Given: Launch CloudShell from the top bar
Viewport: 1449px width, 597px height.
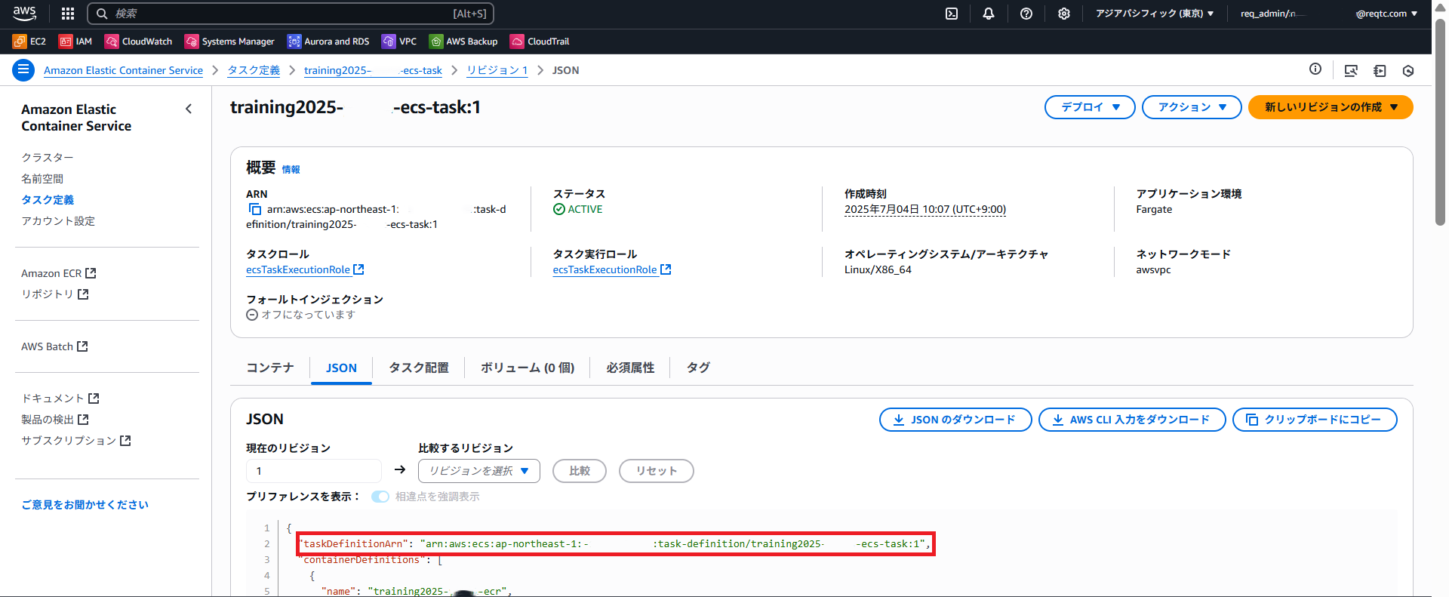Looking at the screenshot, I should [952, 14].
